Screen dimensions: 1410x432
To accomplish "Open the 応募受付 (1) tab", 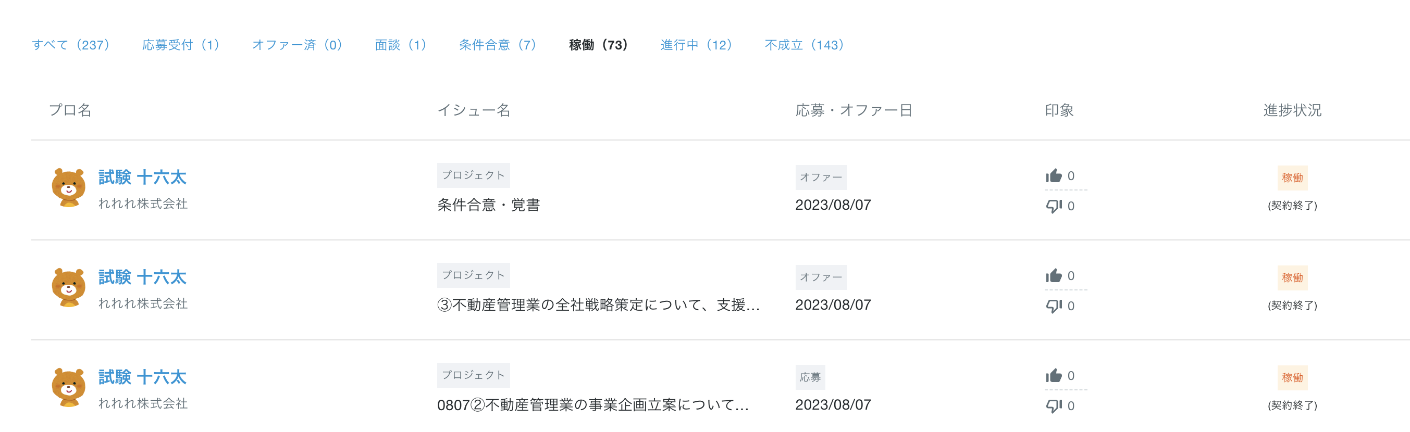I will pos(181,45).
